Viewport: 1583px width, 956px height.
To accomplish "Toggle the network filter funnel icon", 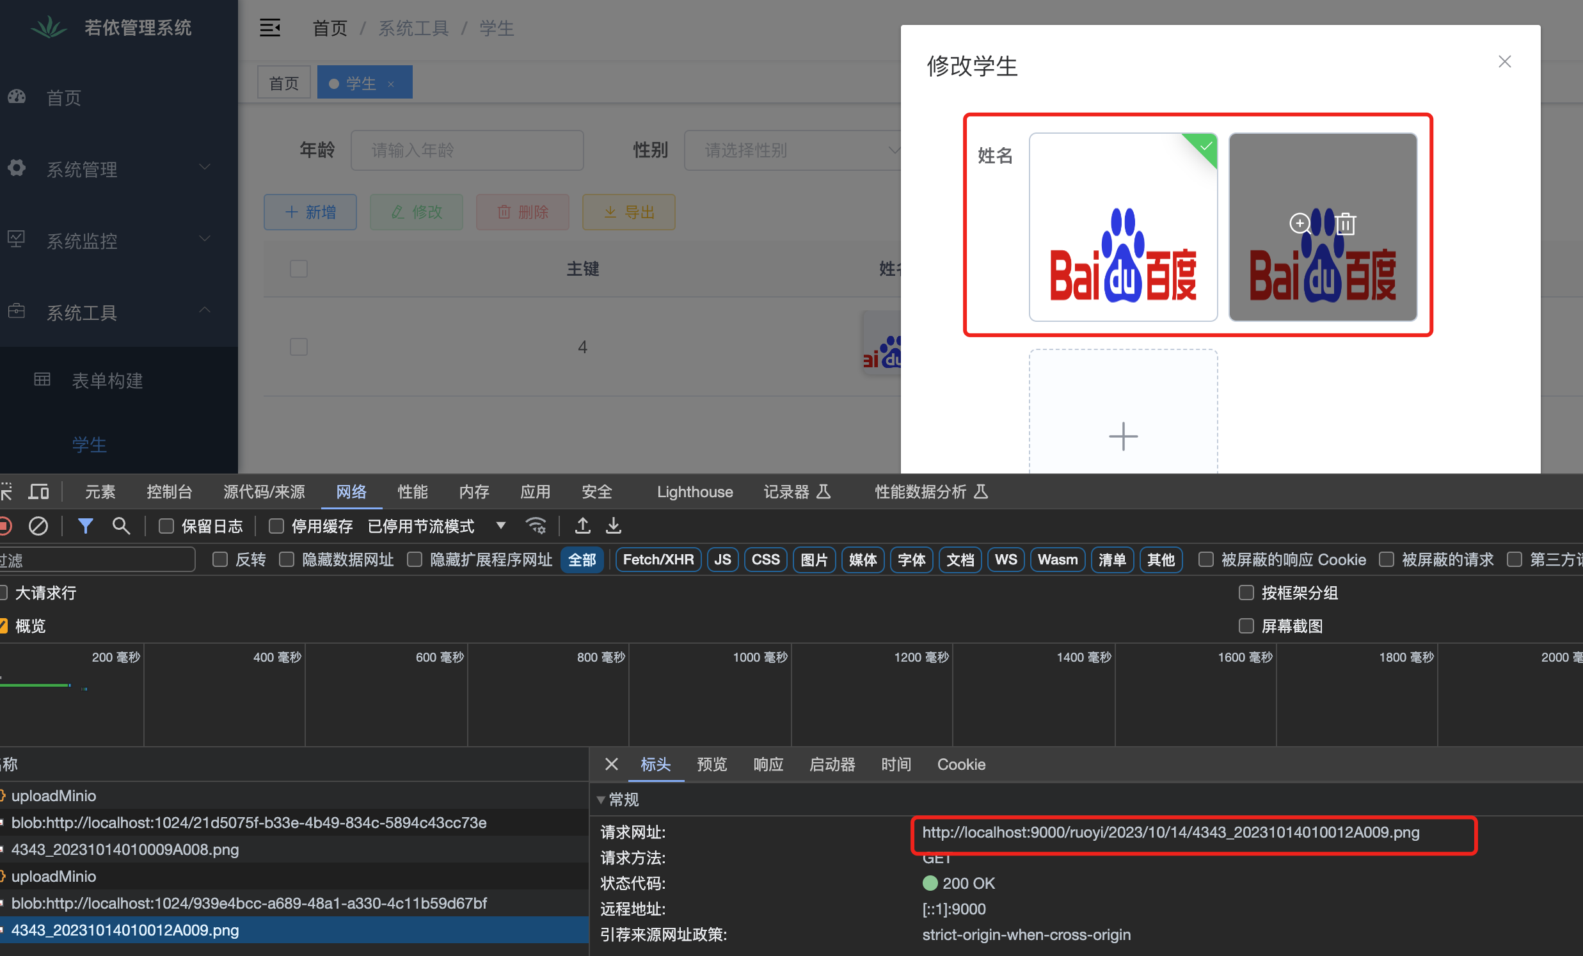I will [86, 526].
